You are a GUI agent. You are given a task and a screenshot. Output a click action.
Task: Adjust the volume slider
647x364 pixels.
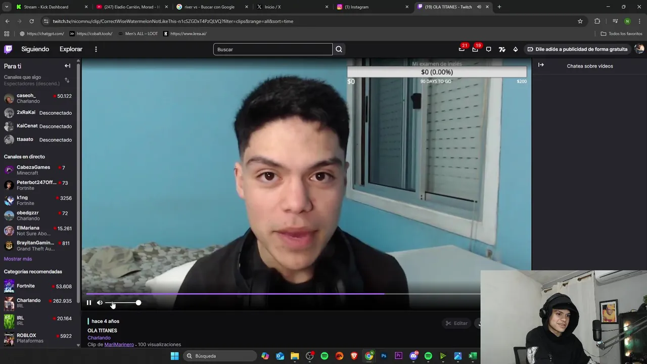(122, 303)
